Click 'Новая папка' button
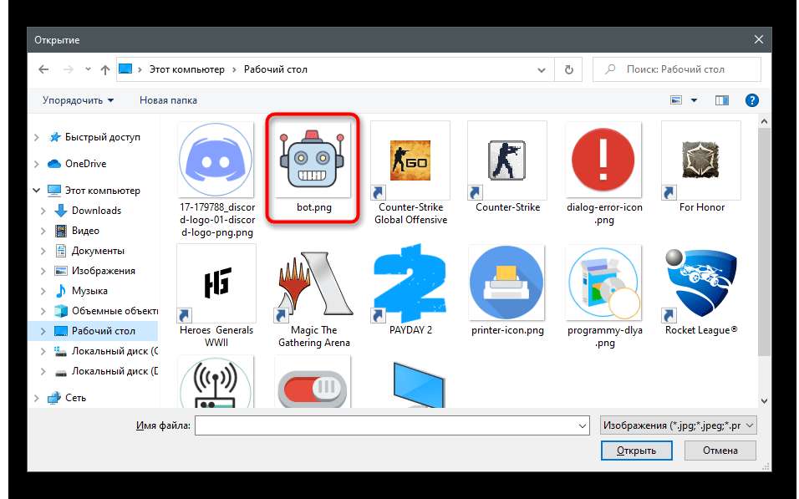 168,100
